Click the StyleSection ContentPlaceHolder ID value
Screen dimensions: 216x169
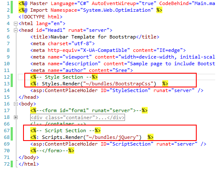click(130, 90)
